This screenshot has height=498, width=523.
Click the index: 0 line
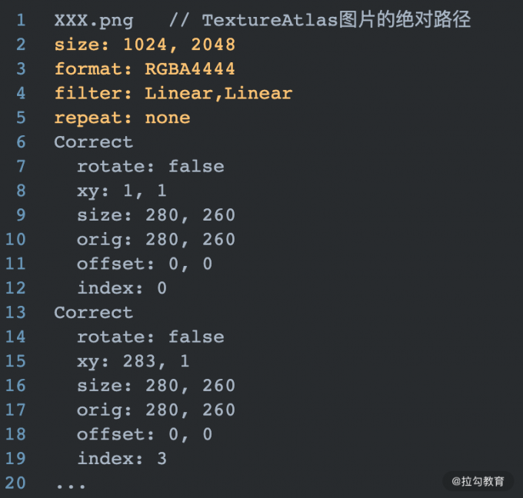tap(122, 288)
